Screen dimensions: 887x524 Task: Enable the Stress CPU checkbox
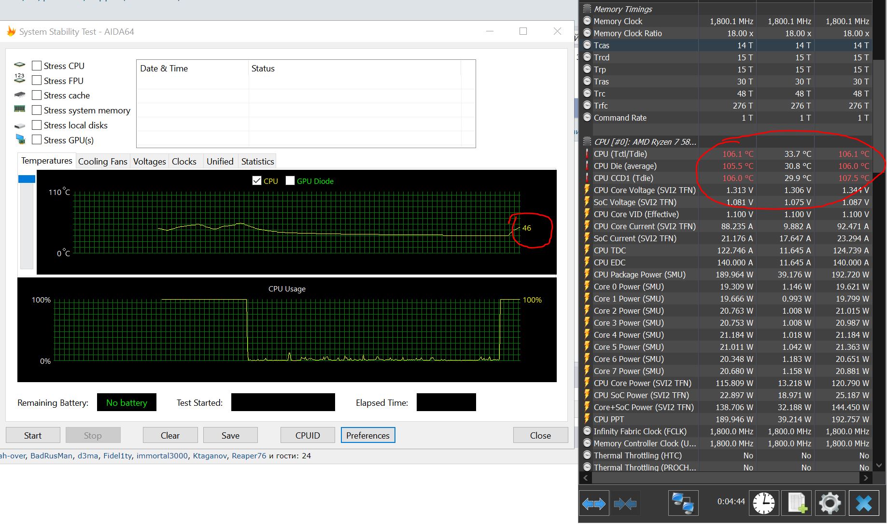pos(36,66)
